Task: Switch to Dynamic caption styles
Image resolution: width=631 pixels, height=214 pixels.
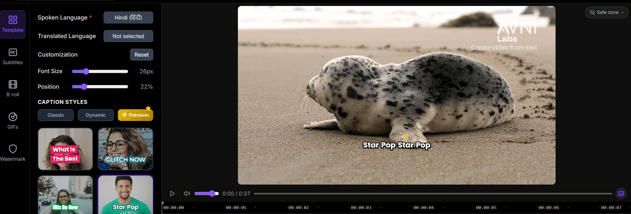Action: point(96,115)
